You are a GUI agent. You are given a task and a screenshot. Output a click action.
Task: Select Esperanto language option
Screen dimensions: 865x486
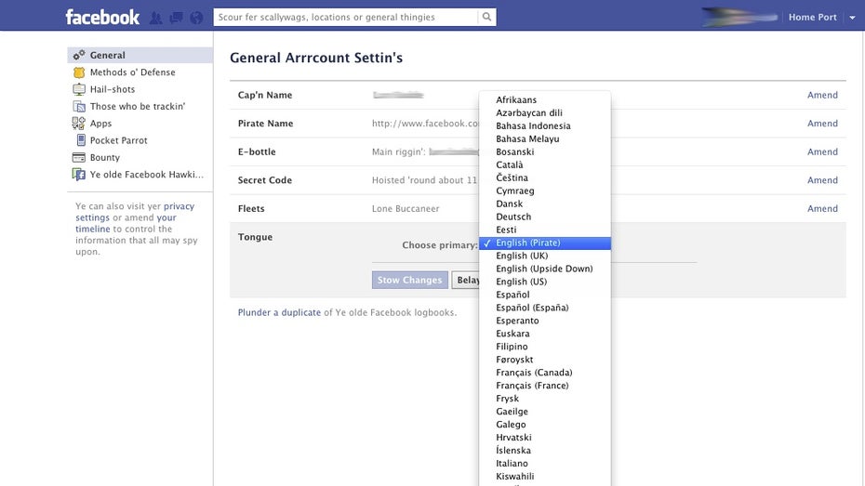[545, 321]
